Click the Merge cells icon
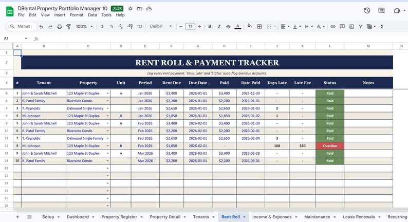 (269, 27)
